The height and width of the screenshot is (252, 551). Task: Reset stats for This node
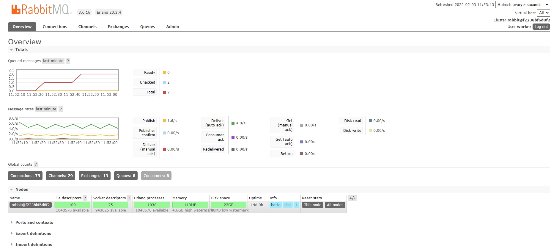click(313, 205)
